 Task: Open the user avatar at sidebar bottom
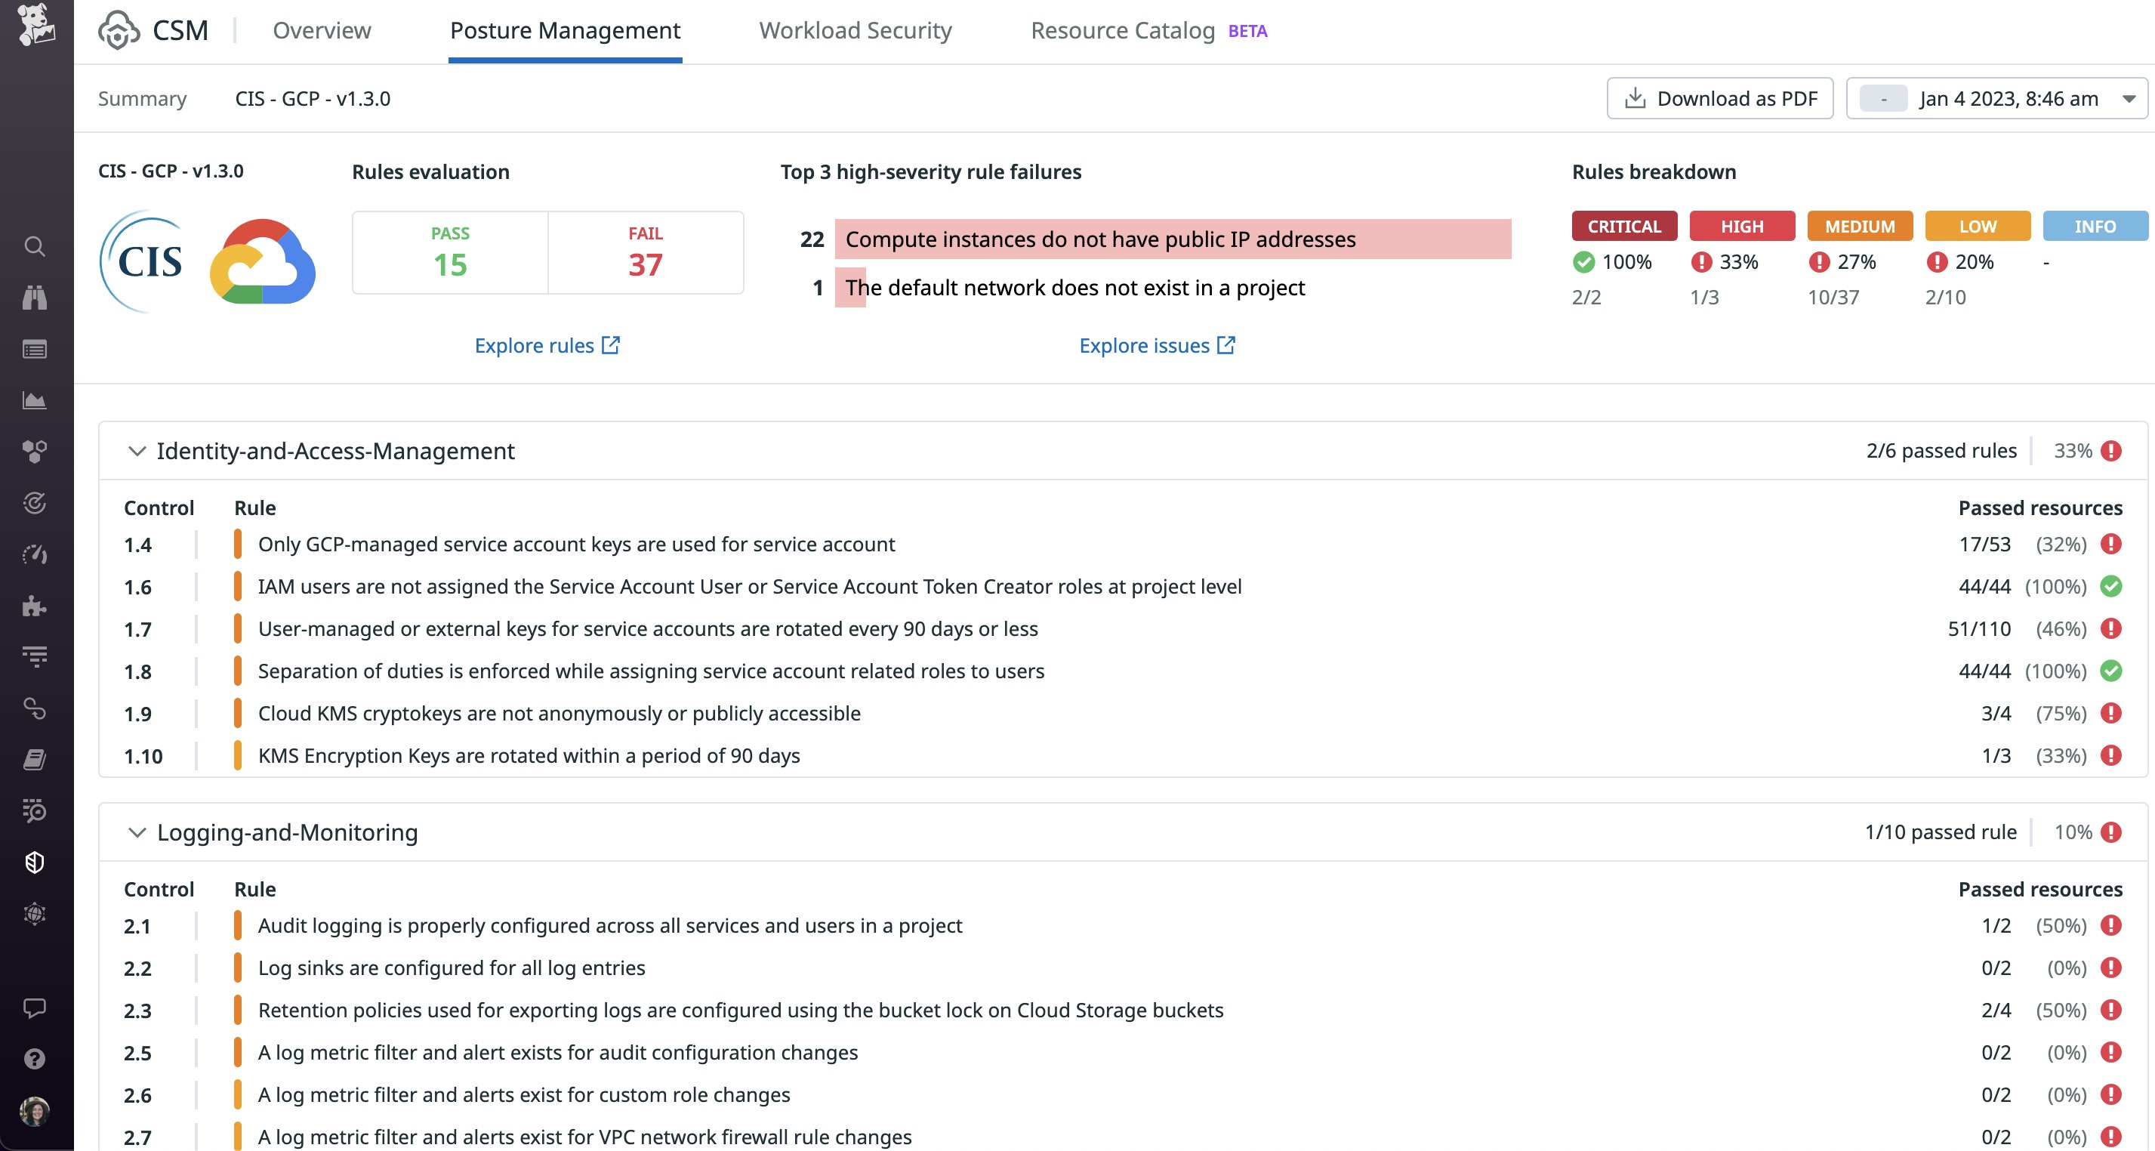[34, 1112]
